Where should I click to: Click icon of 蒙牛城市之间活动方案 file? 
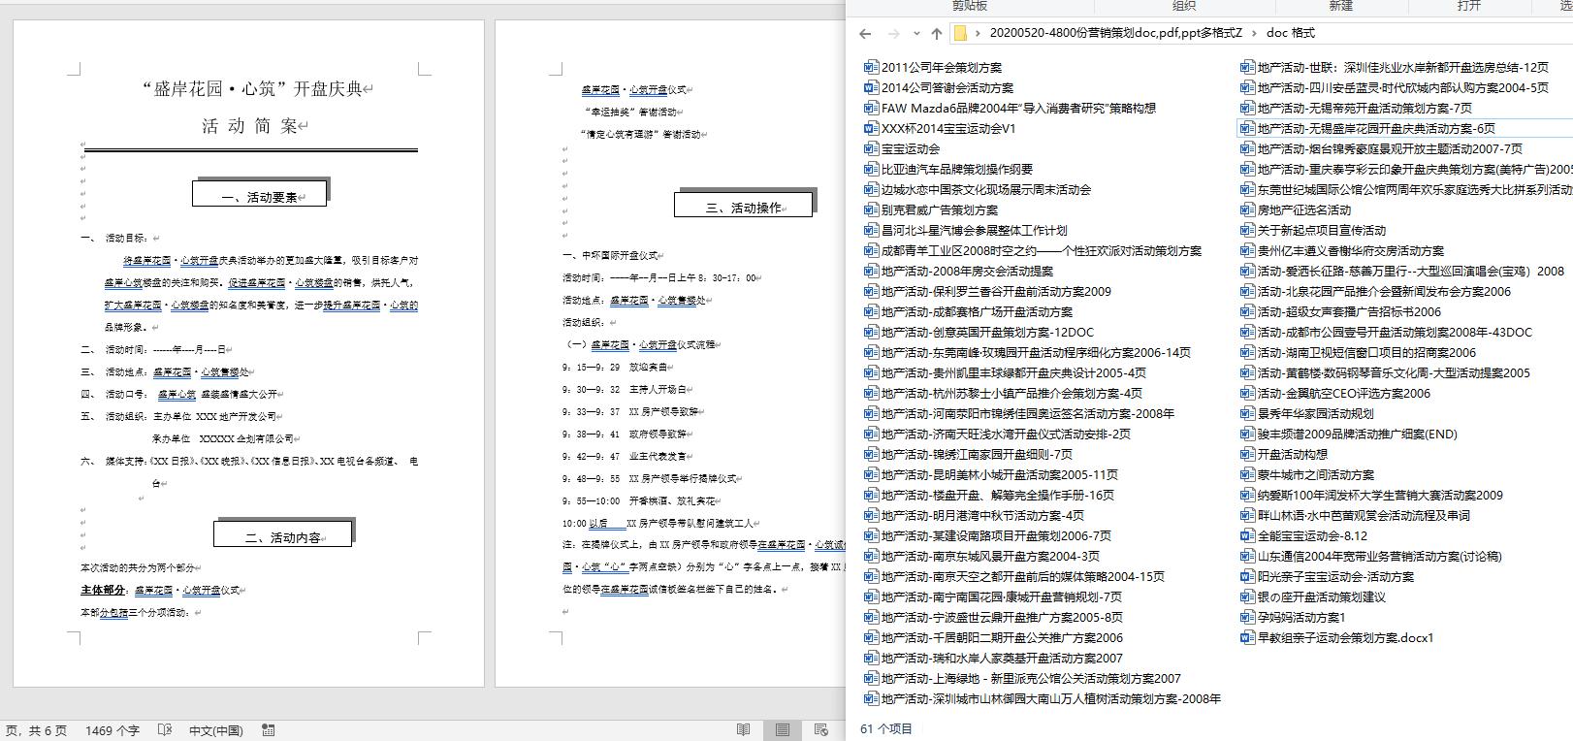pyautogui.click(x=1248, y=474)
